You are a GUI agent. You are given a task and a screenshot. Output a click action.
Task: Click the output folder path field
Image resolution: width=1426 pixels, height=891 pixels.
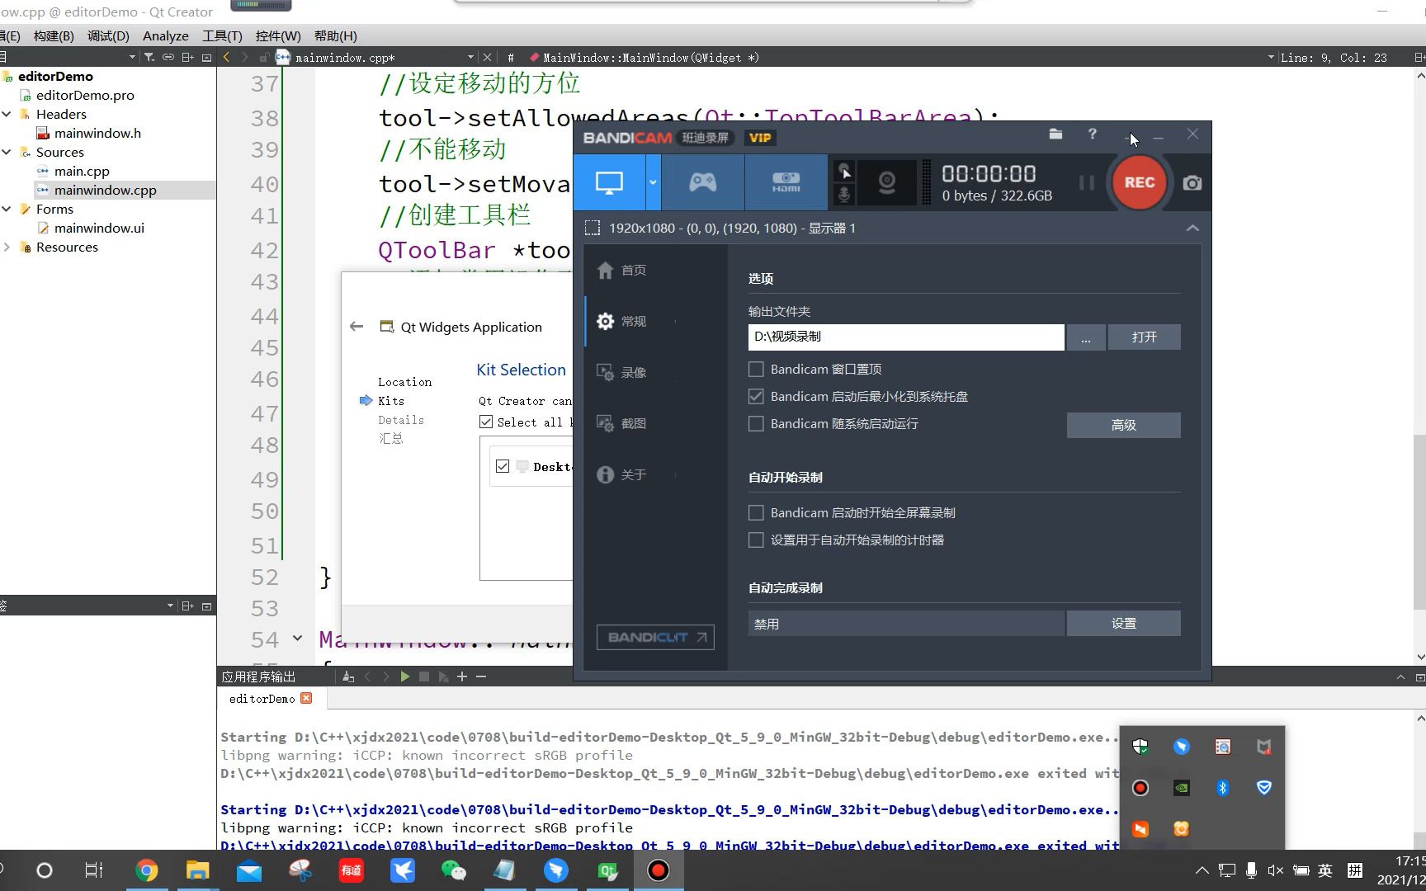[906, 337]
